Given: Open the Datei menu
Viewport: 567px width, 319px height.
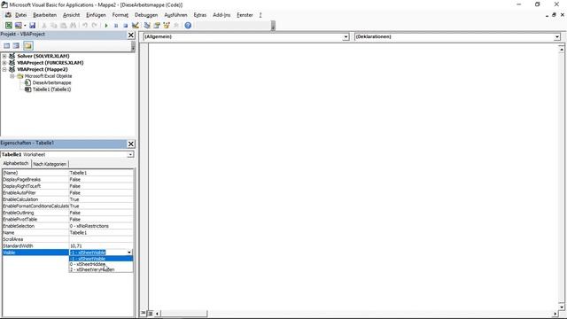Looking at the screenshot, I should click(20, 15).
